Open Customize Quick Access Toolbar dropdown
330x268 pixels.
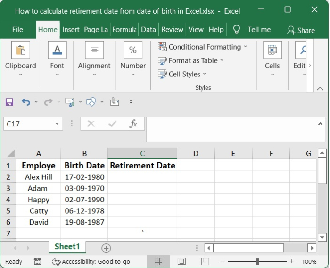tap(131, 102)
